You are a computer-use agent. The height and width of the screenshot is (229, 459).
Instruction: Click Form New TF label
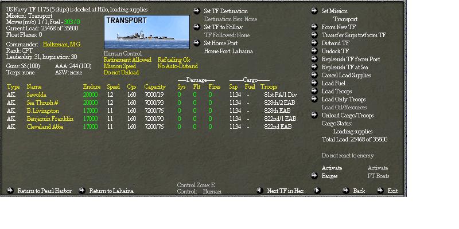(x=339, y=27)
